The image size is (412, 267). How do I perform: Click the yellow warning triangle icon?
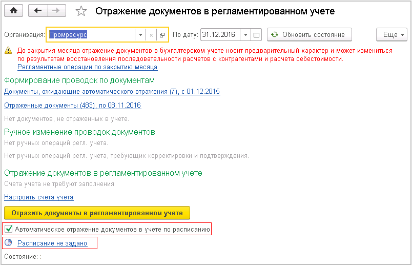click(8, 50)
